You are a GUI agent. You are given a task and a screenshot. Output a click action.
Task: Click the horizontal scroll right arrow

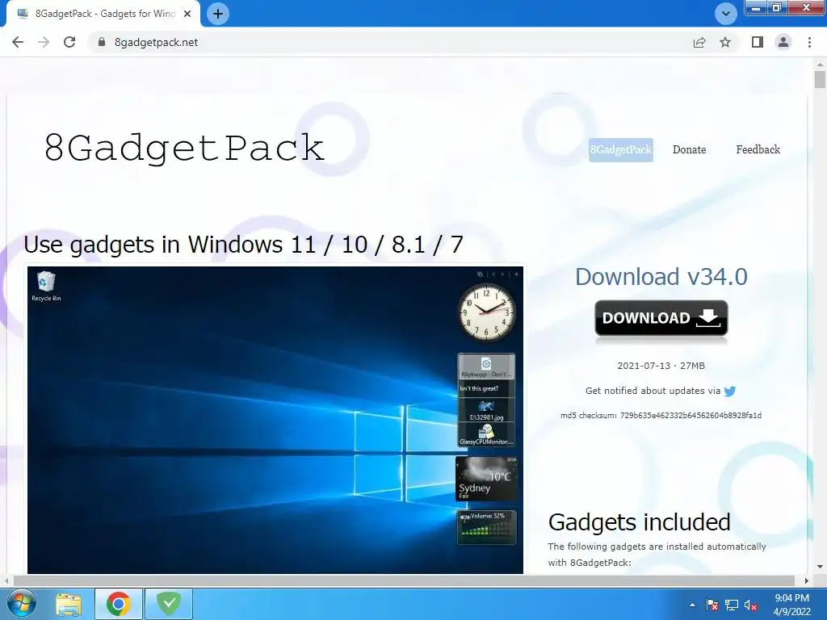pos(806,580)
